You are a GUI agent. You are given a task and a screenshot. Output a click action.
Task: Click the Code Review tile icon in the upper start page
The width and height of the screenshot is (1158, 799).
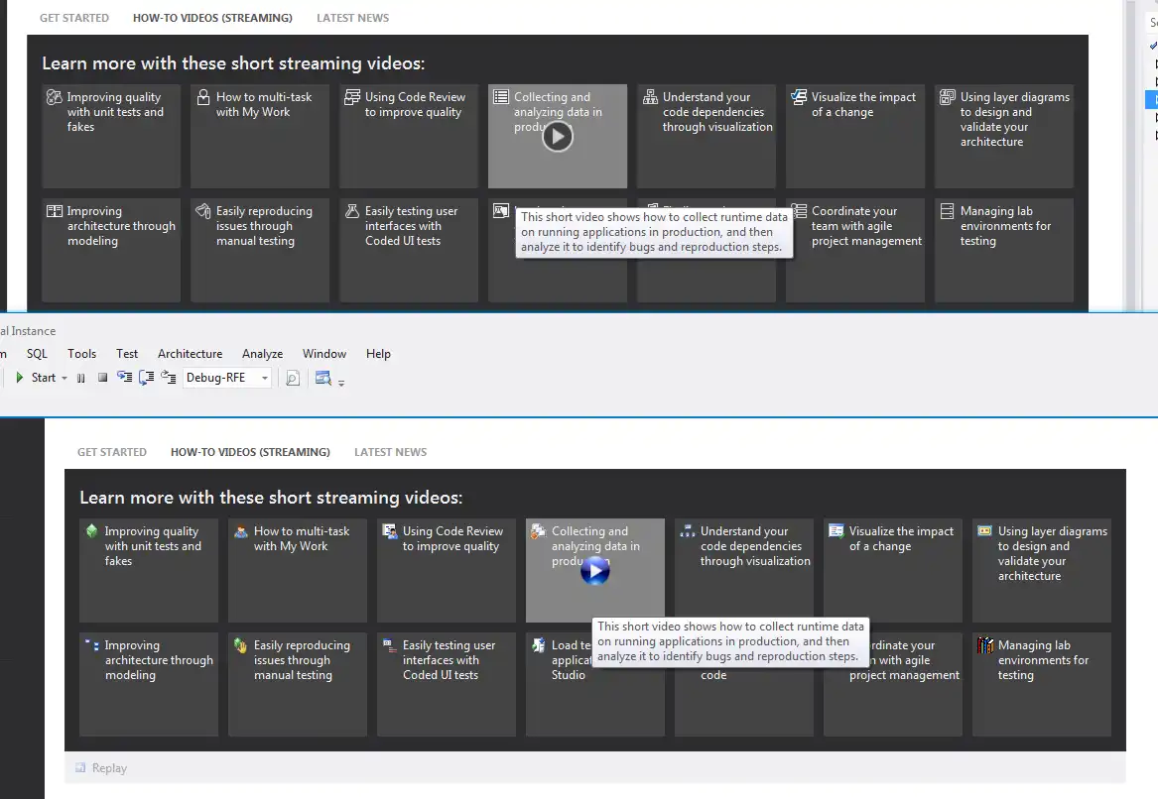coord(352,97)
